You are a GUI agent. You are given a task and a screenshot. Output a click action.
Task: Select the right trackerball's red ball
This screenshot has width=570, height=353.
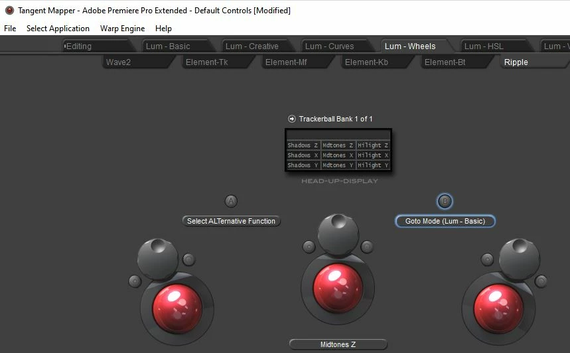tap(498, 309)
